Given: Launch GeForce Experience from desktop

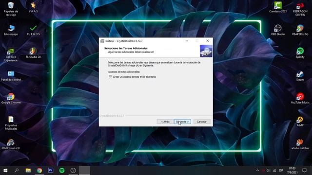Looking at the screenshot, I should tap(11, 55).
